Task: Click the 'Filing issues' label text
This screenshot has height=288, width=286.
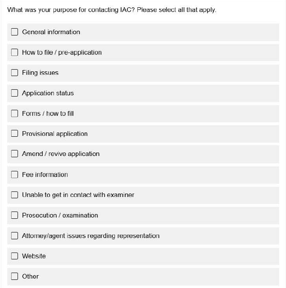Action: point(40,73)
